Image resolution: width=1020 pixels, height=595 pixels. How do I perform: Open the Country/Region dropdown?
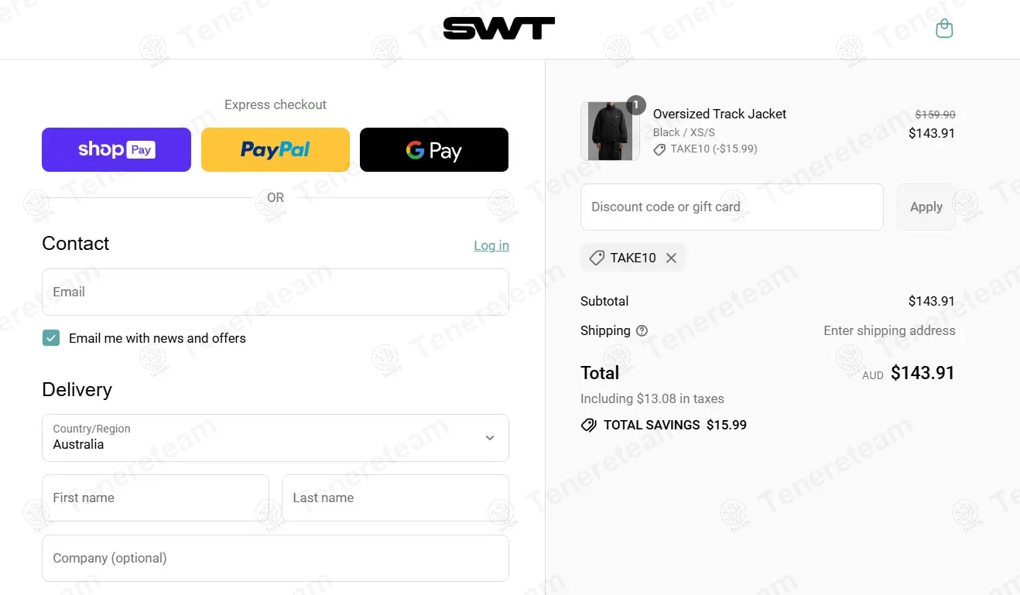(x=276, y=438)
